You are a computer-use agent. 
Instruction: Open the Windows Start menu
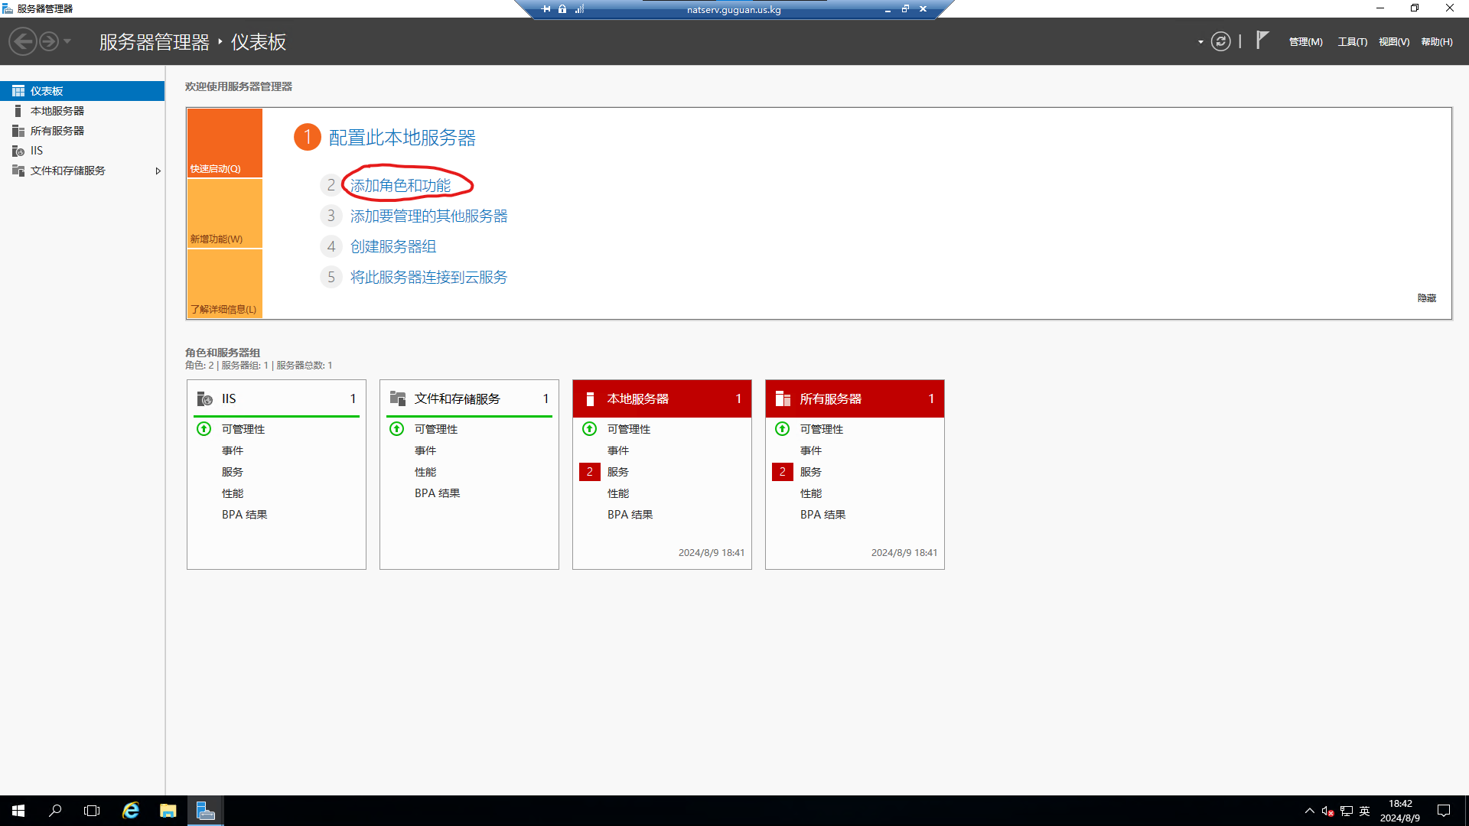[x=18, y=811]
